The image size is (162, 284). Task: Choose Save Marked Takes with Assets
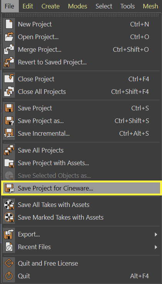[x=81, y=217]
